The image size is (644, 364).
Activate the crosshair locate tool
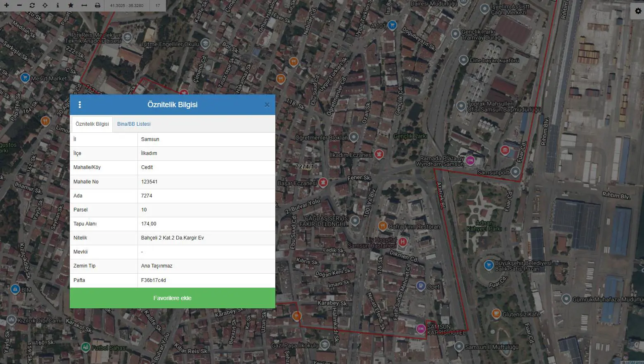pyautogui.click(x=45, y=5)
